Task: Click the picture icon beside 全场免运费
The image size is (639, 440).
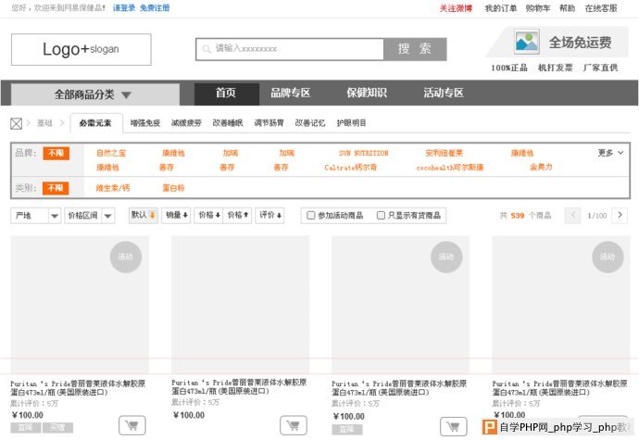Action: 527,43
